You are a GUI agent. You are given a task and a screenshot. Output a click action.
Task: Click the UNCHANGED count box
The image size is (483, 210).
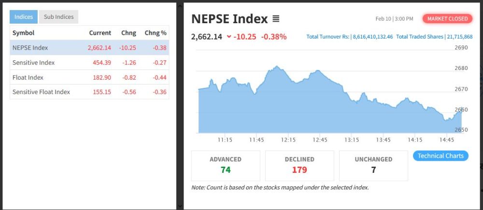(373, 165)
